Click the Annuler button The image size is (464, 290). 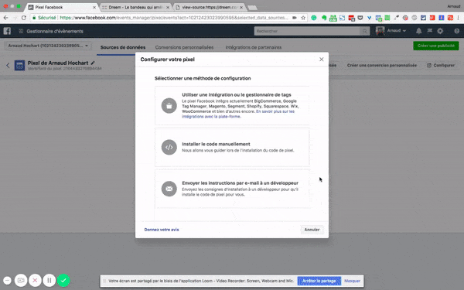click(x=312, y=230)
